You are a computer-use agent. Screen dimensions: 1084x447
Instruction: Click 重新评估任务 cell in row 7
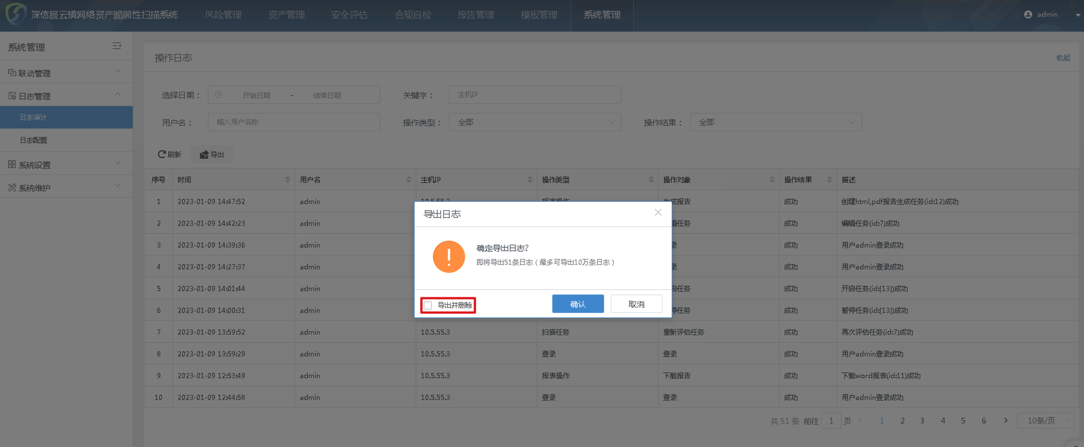click(684, 332)
